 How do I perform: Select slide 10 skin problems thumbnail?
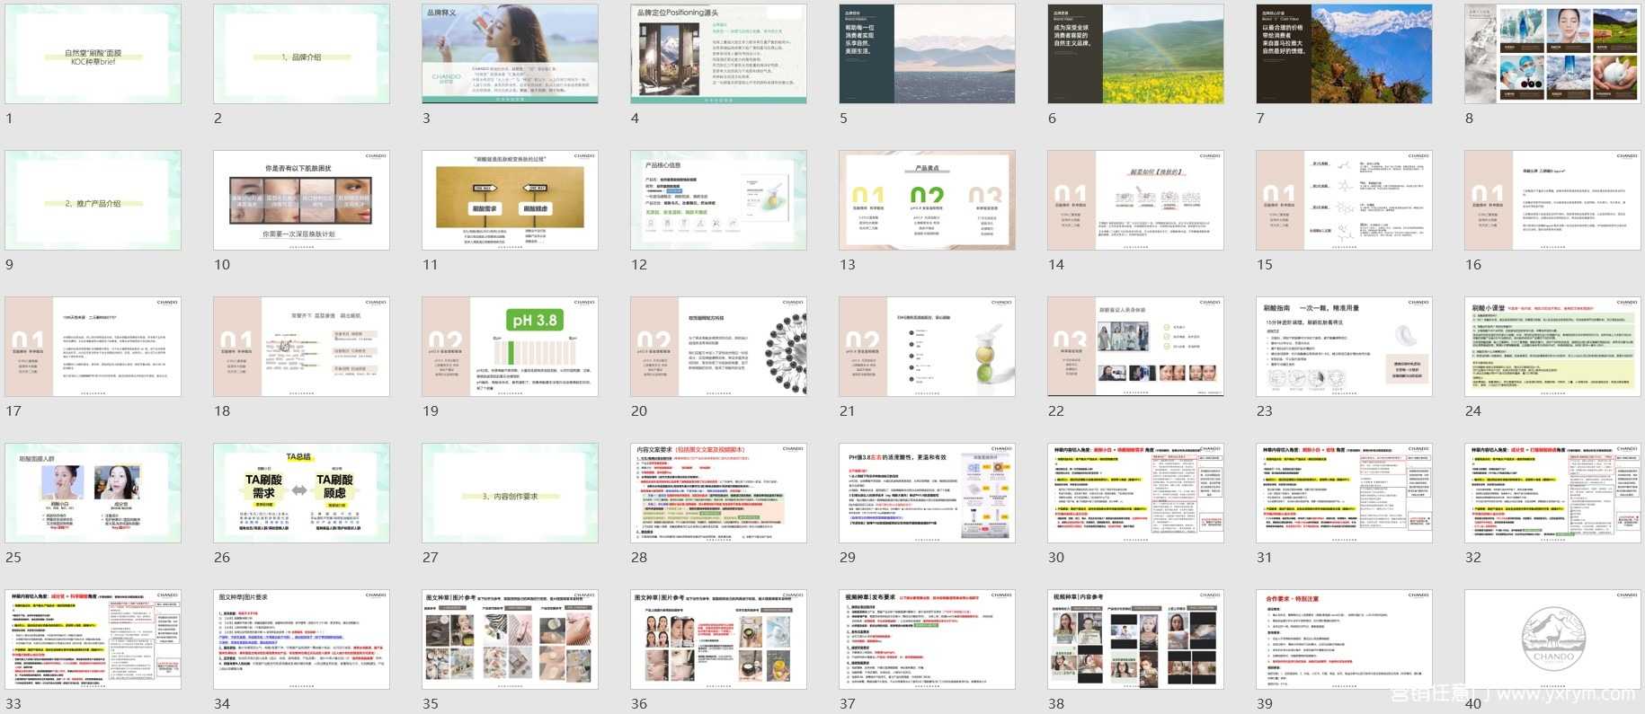[301, 200]
